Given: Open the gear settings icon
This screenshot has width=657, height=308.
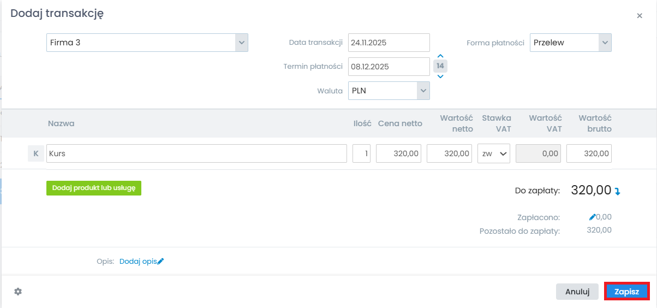Looking at the screenshot, I should click(x=18, y=292).
